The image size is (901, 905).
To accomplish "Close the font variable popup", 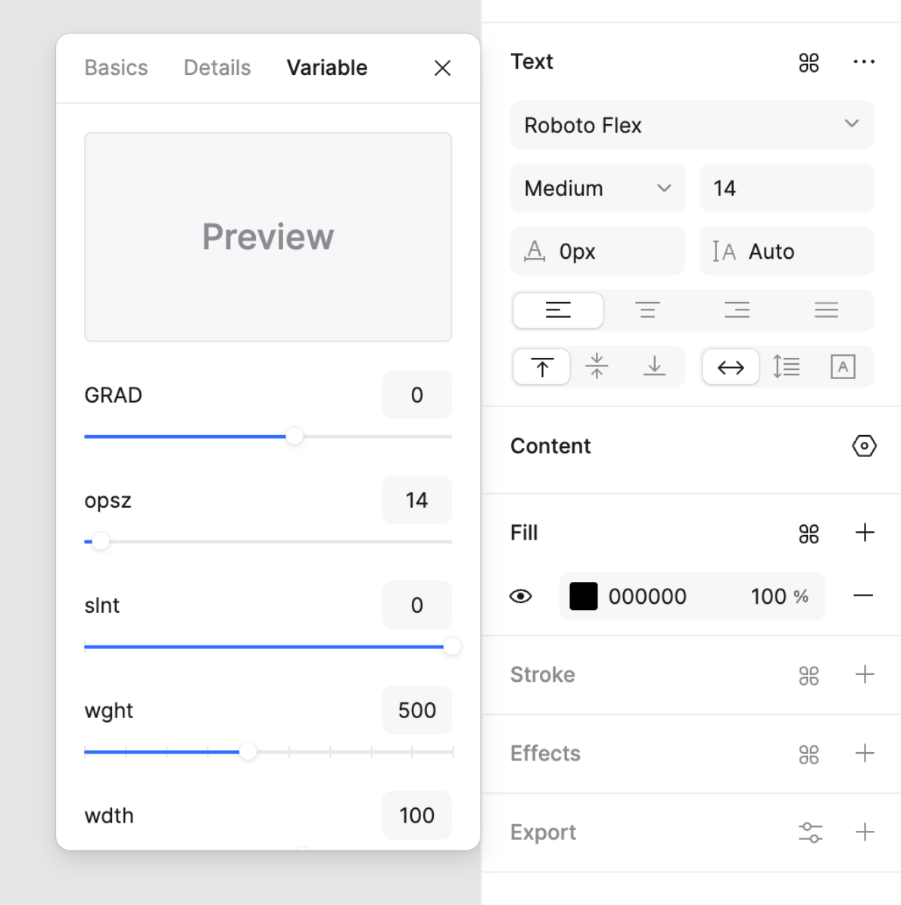I will point(442,68).
